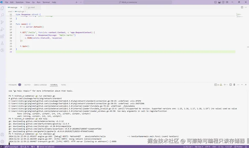Screen dimensions: 249x148
Task: Click the Ln 25, Col 1 cursor position
Action: pyautogui.click(x=188, y=147)
